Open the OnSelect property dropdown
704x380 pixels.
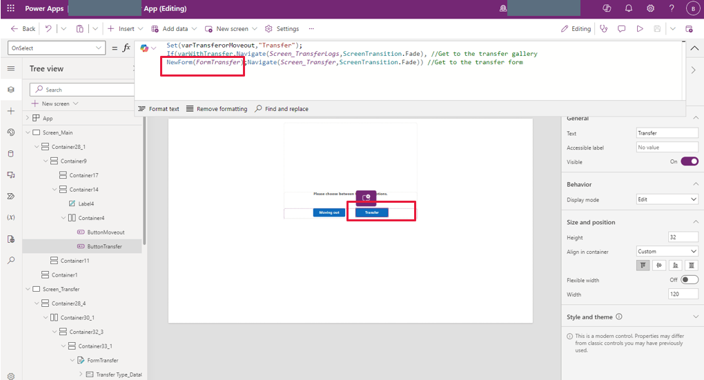click(56, 48)
